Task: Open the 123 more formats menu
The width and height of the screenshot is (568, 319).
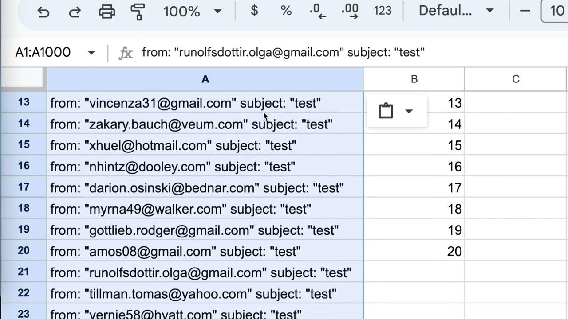Action: click(x=383, y=11)
